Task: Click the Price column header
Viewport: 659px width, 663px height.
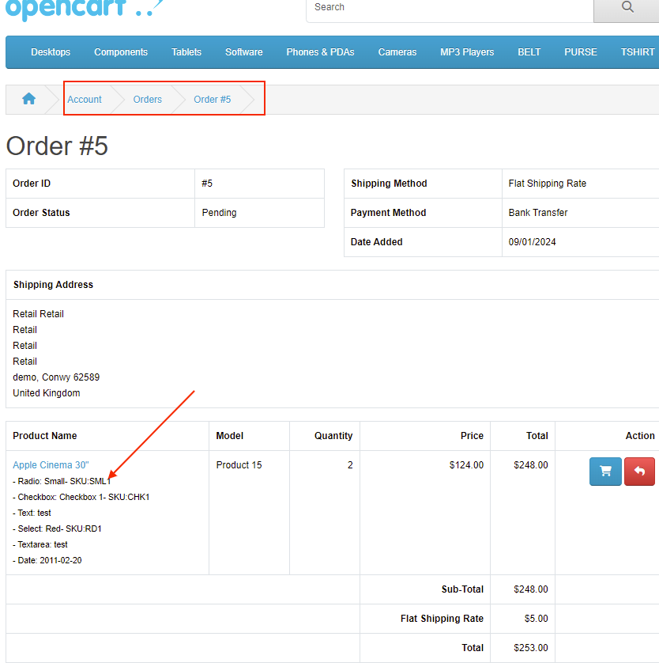Action: 472,435
